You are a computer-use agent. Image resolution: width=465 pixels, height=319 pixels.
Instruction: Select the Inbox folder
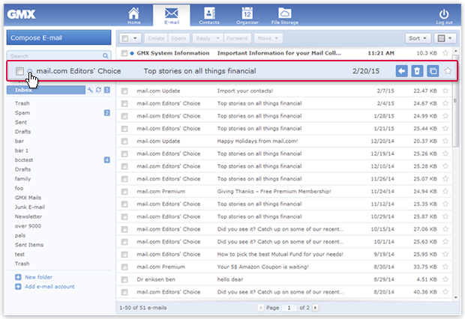[46, 90]
